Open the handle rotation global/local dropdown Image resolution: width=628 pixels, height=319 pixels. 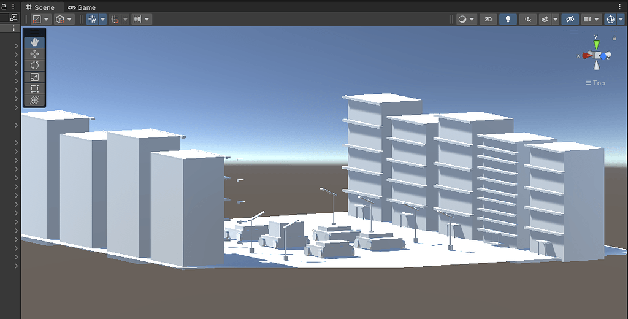point(64,19)
